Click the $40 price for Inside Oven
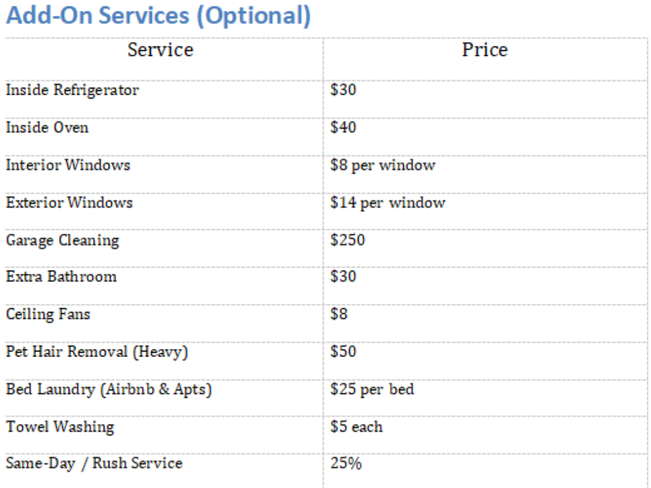The image size is (651, 488). point(343,128)
